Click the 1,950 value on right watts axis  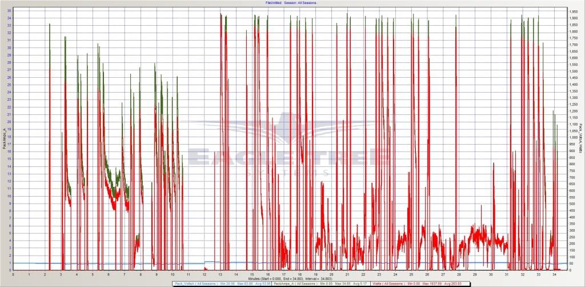click(x=572, y=10)
